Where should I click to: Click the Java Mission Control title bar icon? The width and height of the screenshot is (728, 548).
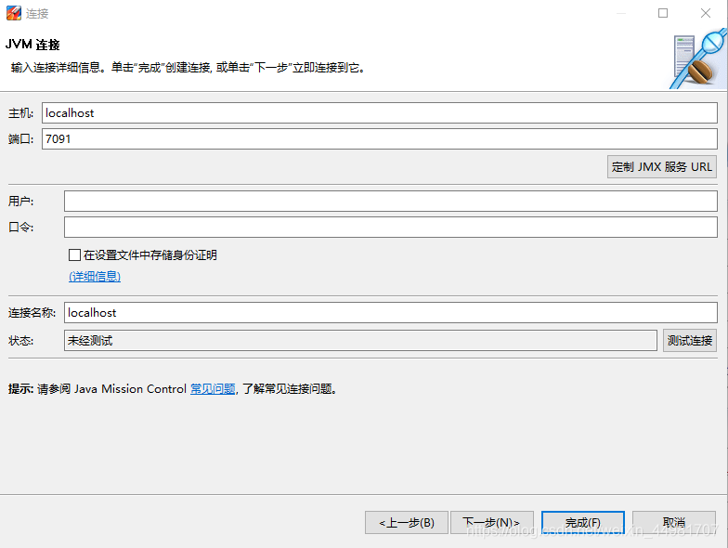tap(13, 13)
